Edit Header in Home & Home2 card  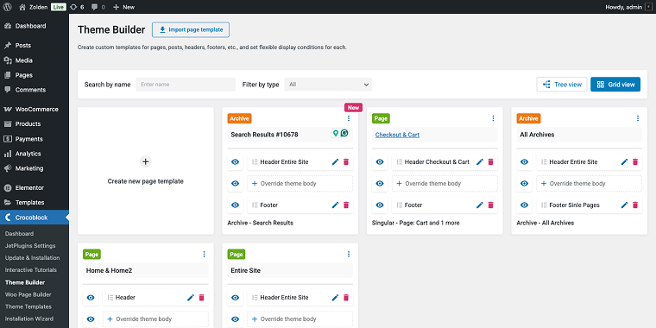(x=191, y=298)
